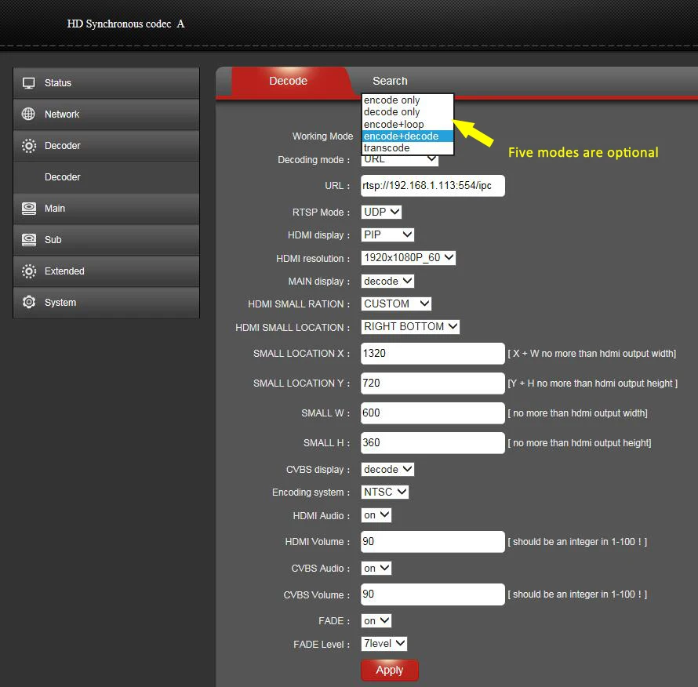This screenshot has height=687, width=698.
Task: Click the CVBS Volume input field
Action: tap(433, 594)
